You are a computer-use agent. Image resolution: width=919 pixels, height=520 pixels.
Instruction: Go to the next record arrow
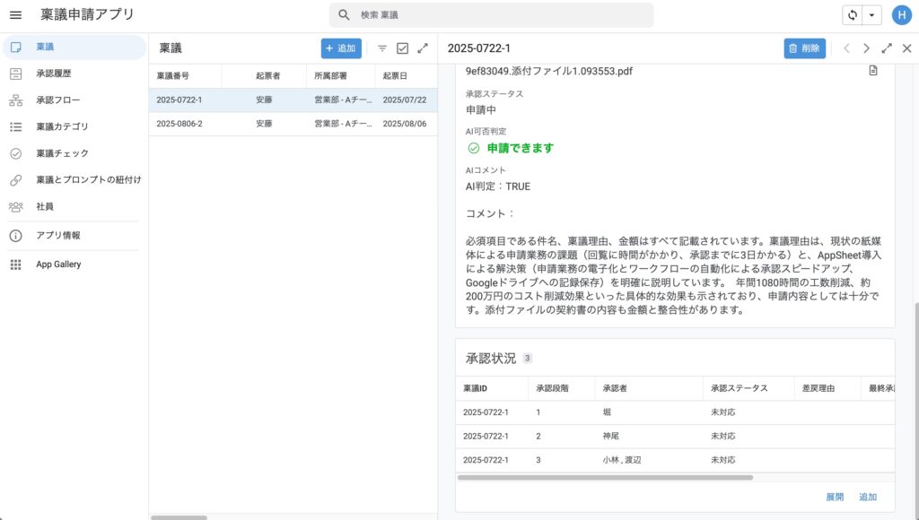[x=866, y=48]
